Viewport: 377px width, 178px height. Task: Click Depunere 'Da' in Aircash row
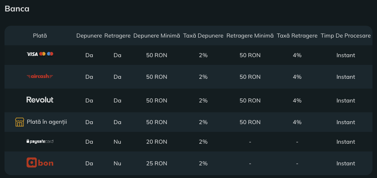(89, 77)
